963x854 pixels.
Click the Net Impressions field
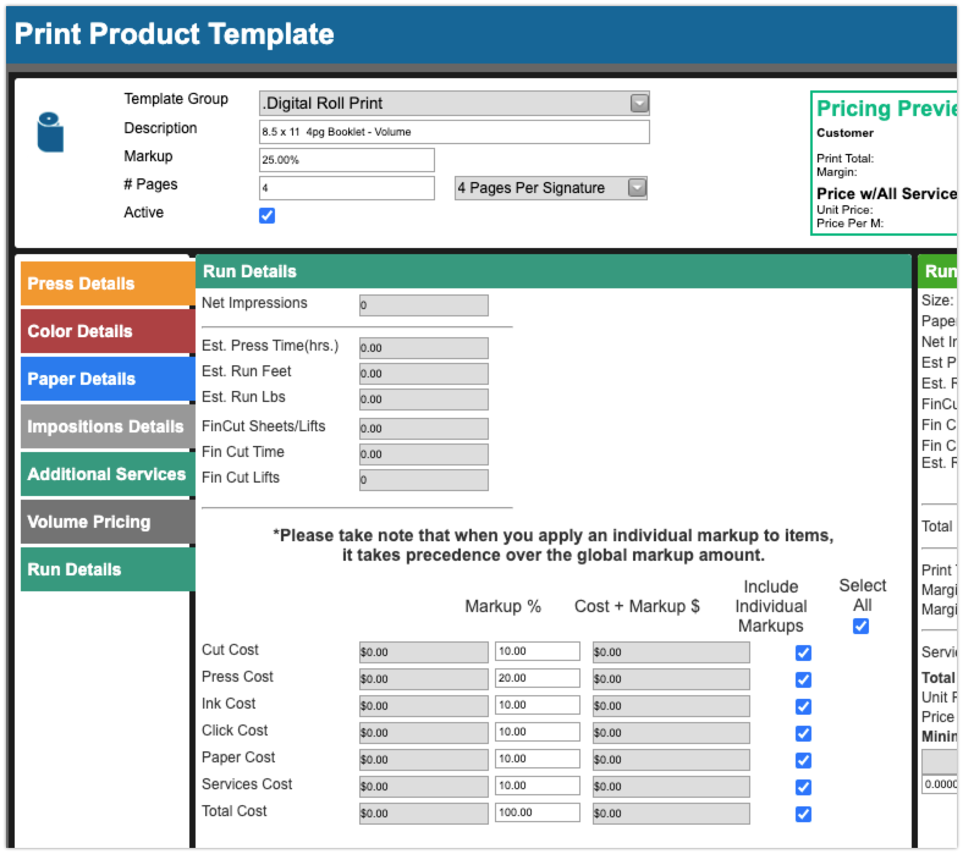coord(423,305)
